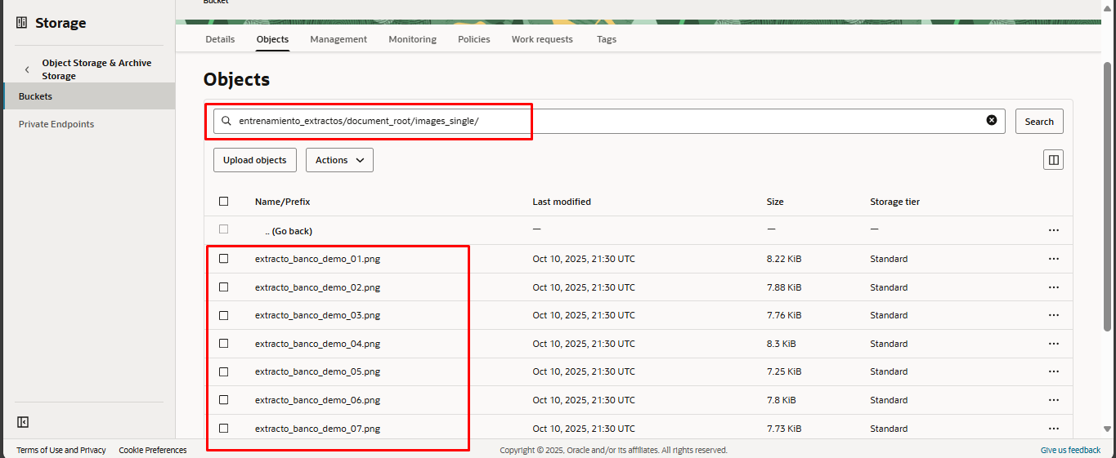Click the Name/Prefix column header
This screenshot has width=1116, height=458.
click(282, 202)
